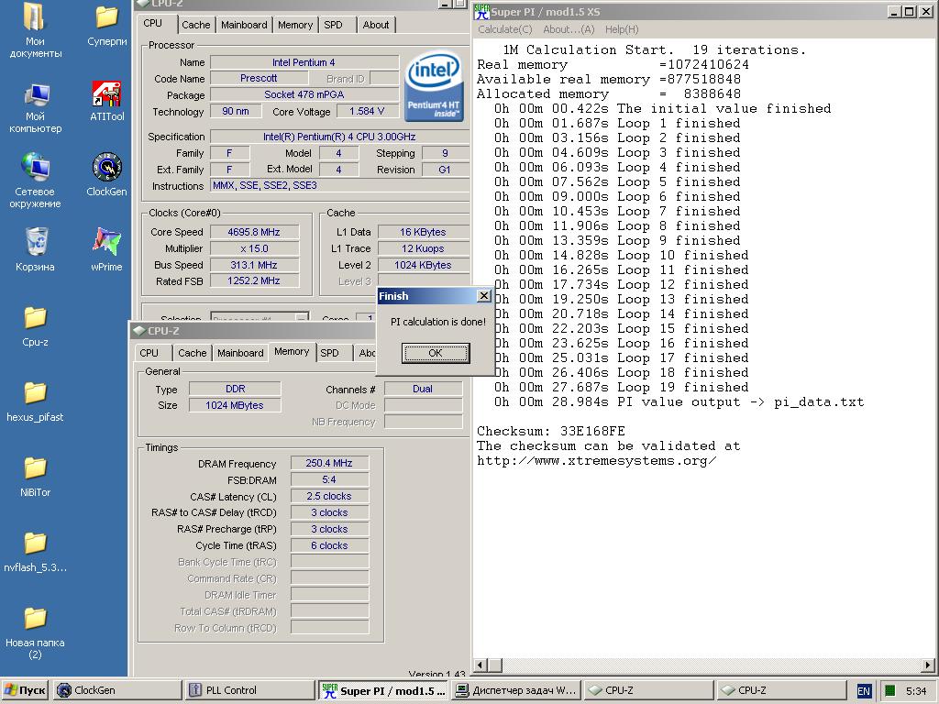939x704 pixels.
Task: Click the taskbar clock showing 5:34
Action: click(x=916, y=691)
